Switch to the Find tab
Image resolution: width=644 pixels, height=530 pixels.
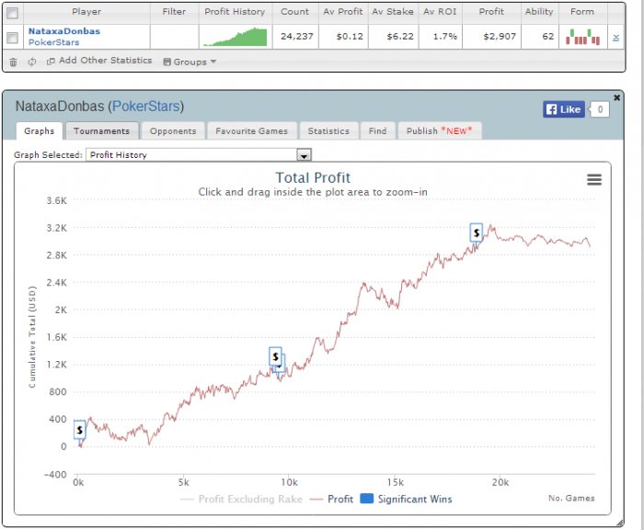[x=377, y=131]
